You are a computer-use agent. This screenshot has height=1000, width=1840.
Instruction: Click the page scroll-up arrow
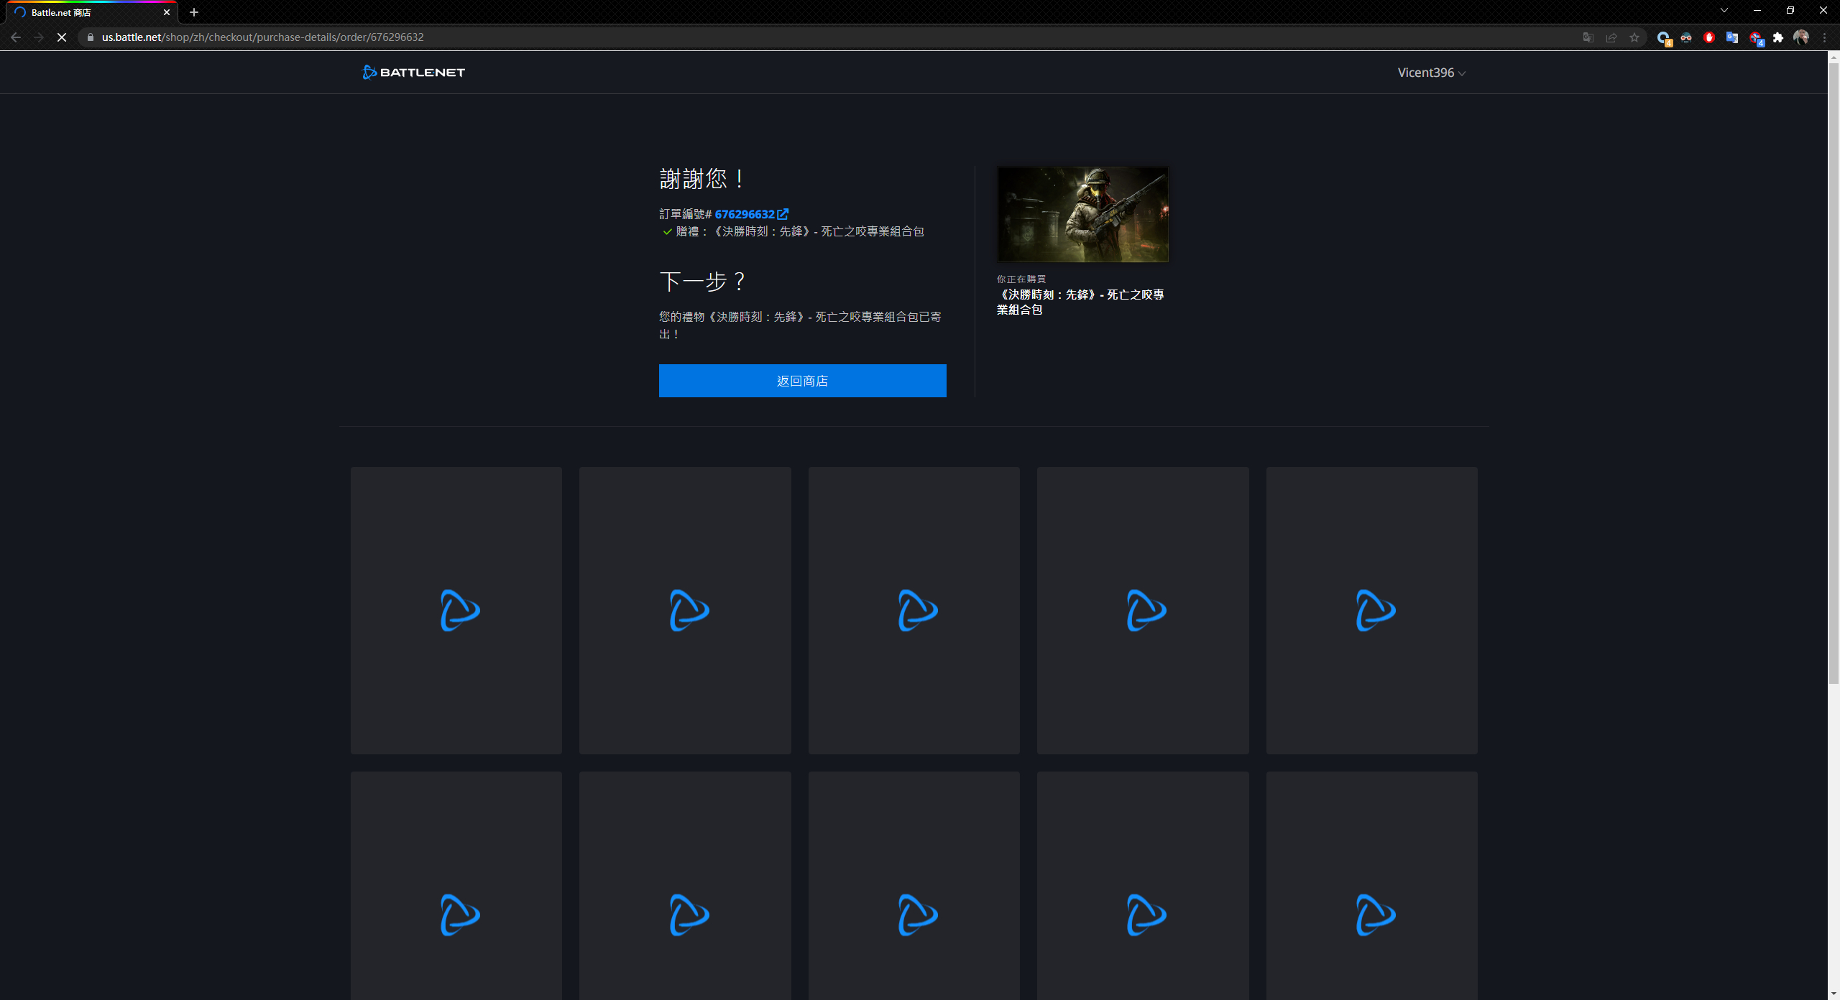click(1834, 56)
